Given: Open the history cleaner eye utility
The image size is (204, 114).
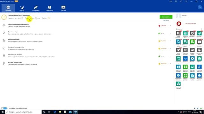Looking at the screenshot, I should (x=186, y=50).
